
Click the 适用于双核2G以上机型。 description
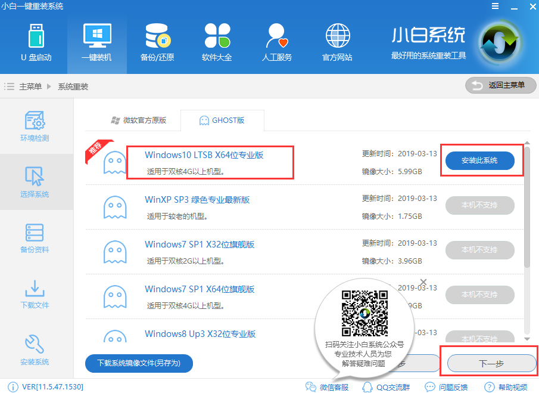point(186,261)
